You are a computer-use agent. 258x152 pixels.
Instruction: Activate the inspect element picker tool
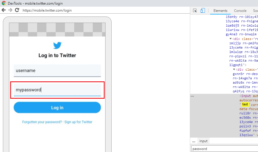[195, 11]
